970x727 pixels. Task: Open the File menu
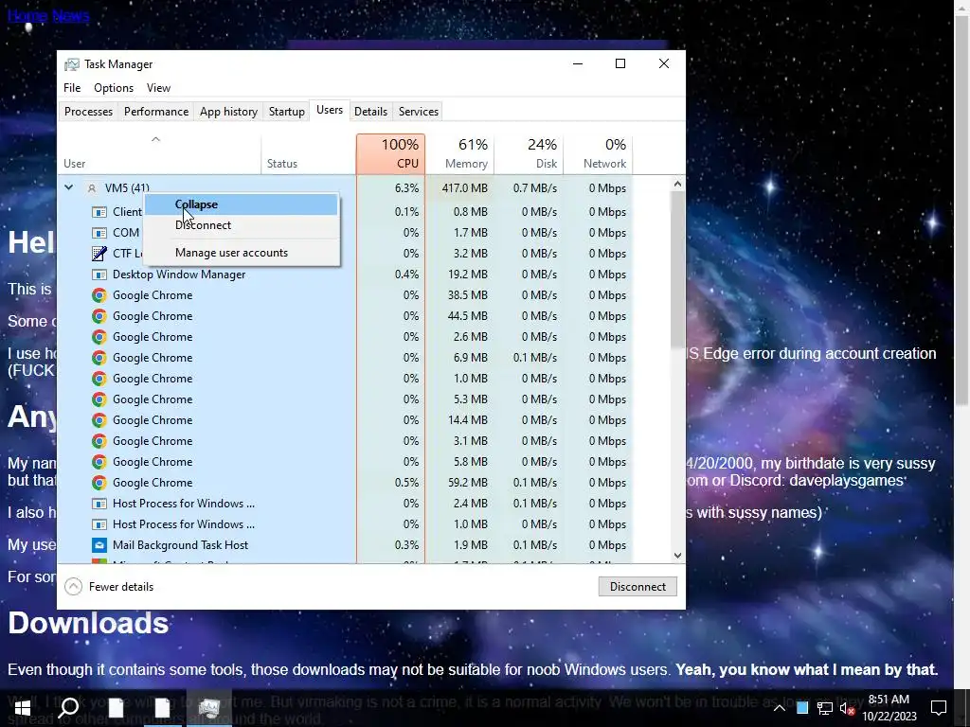coord(72,88)
